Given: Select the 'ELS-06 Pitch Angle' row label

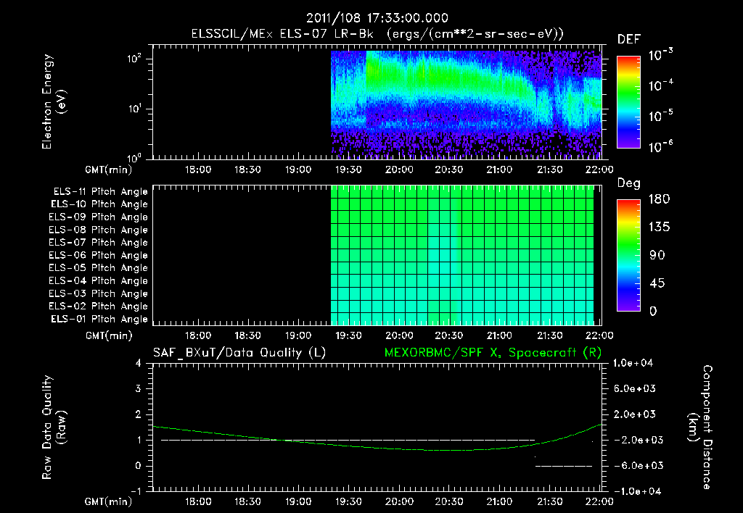Looking at the screenshot, I should 98,256.
